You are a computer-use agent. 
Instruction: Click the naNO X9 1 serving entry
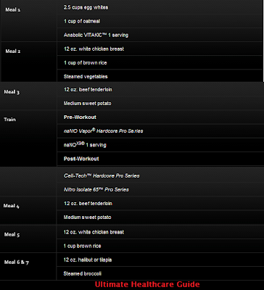[85, 145]
